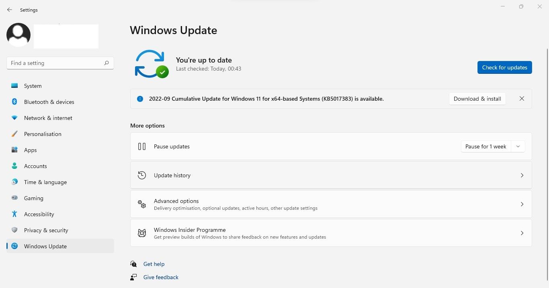Go to Network & internet
This screenshot has height=288, width=549.
60,118
